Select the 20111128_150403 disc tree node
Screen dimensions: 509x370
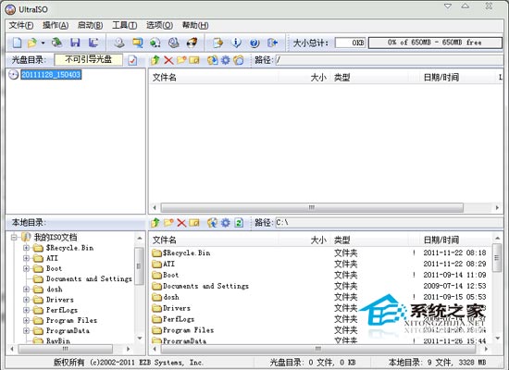[x=51, y=75]
